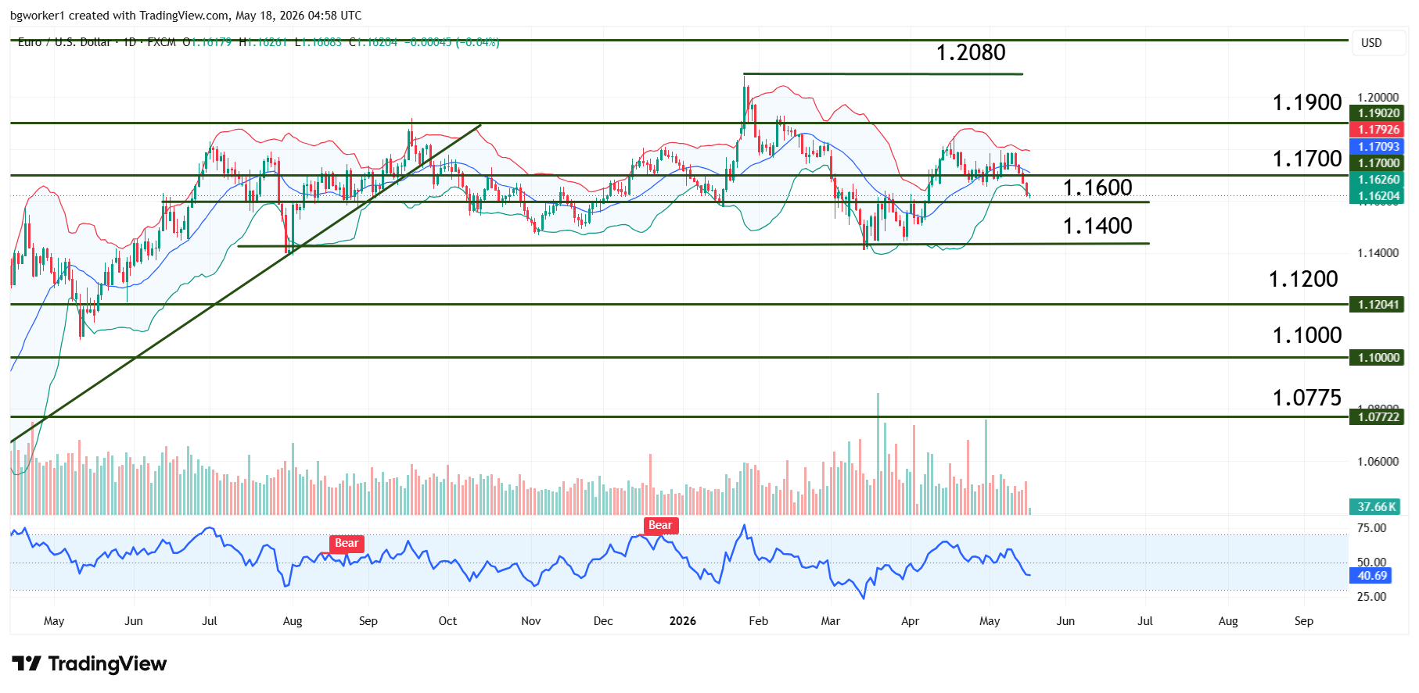Click the blue 1.17093 moving average tag

coord(1378,147)
